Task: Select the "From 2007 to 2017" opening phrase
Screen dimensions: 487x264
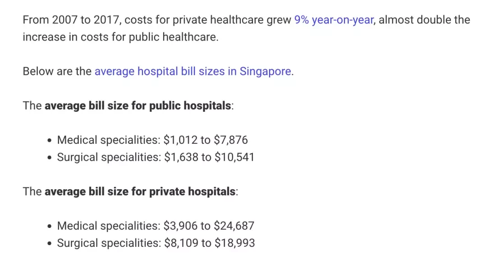Action: tap(71, 20)
